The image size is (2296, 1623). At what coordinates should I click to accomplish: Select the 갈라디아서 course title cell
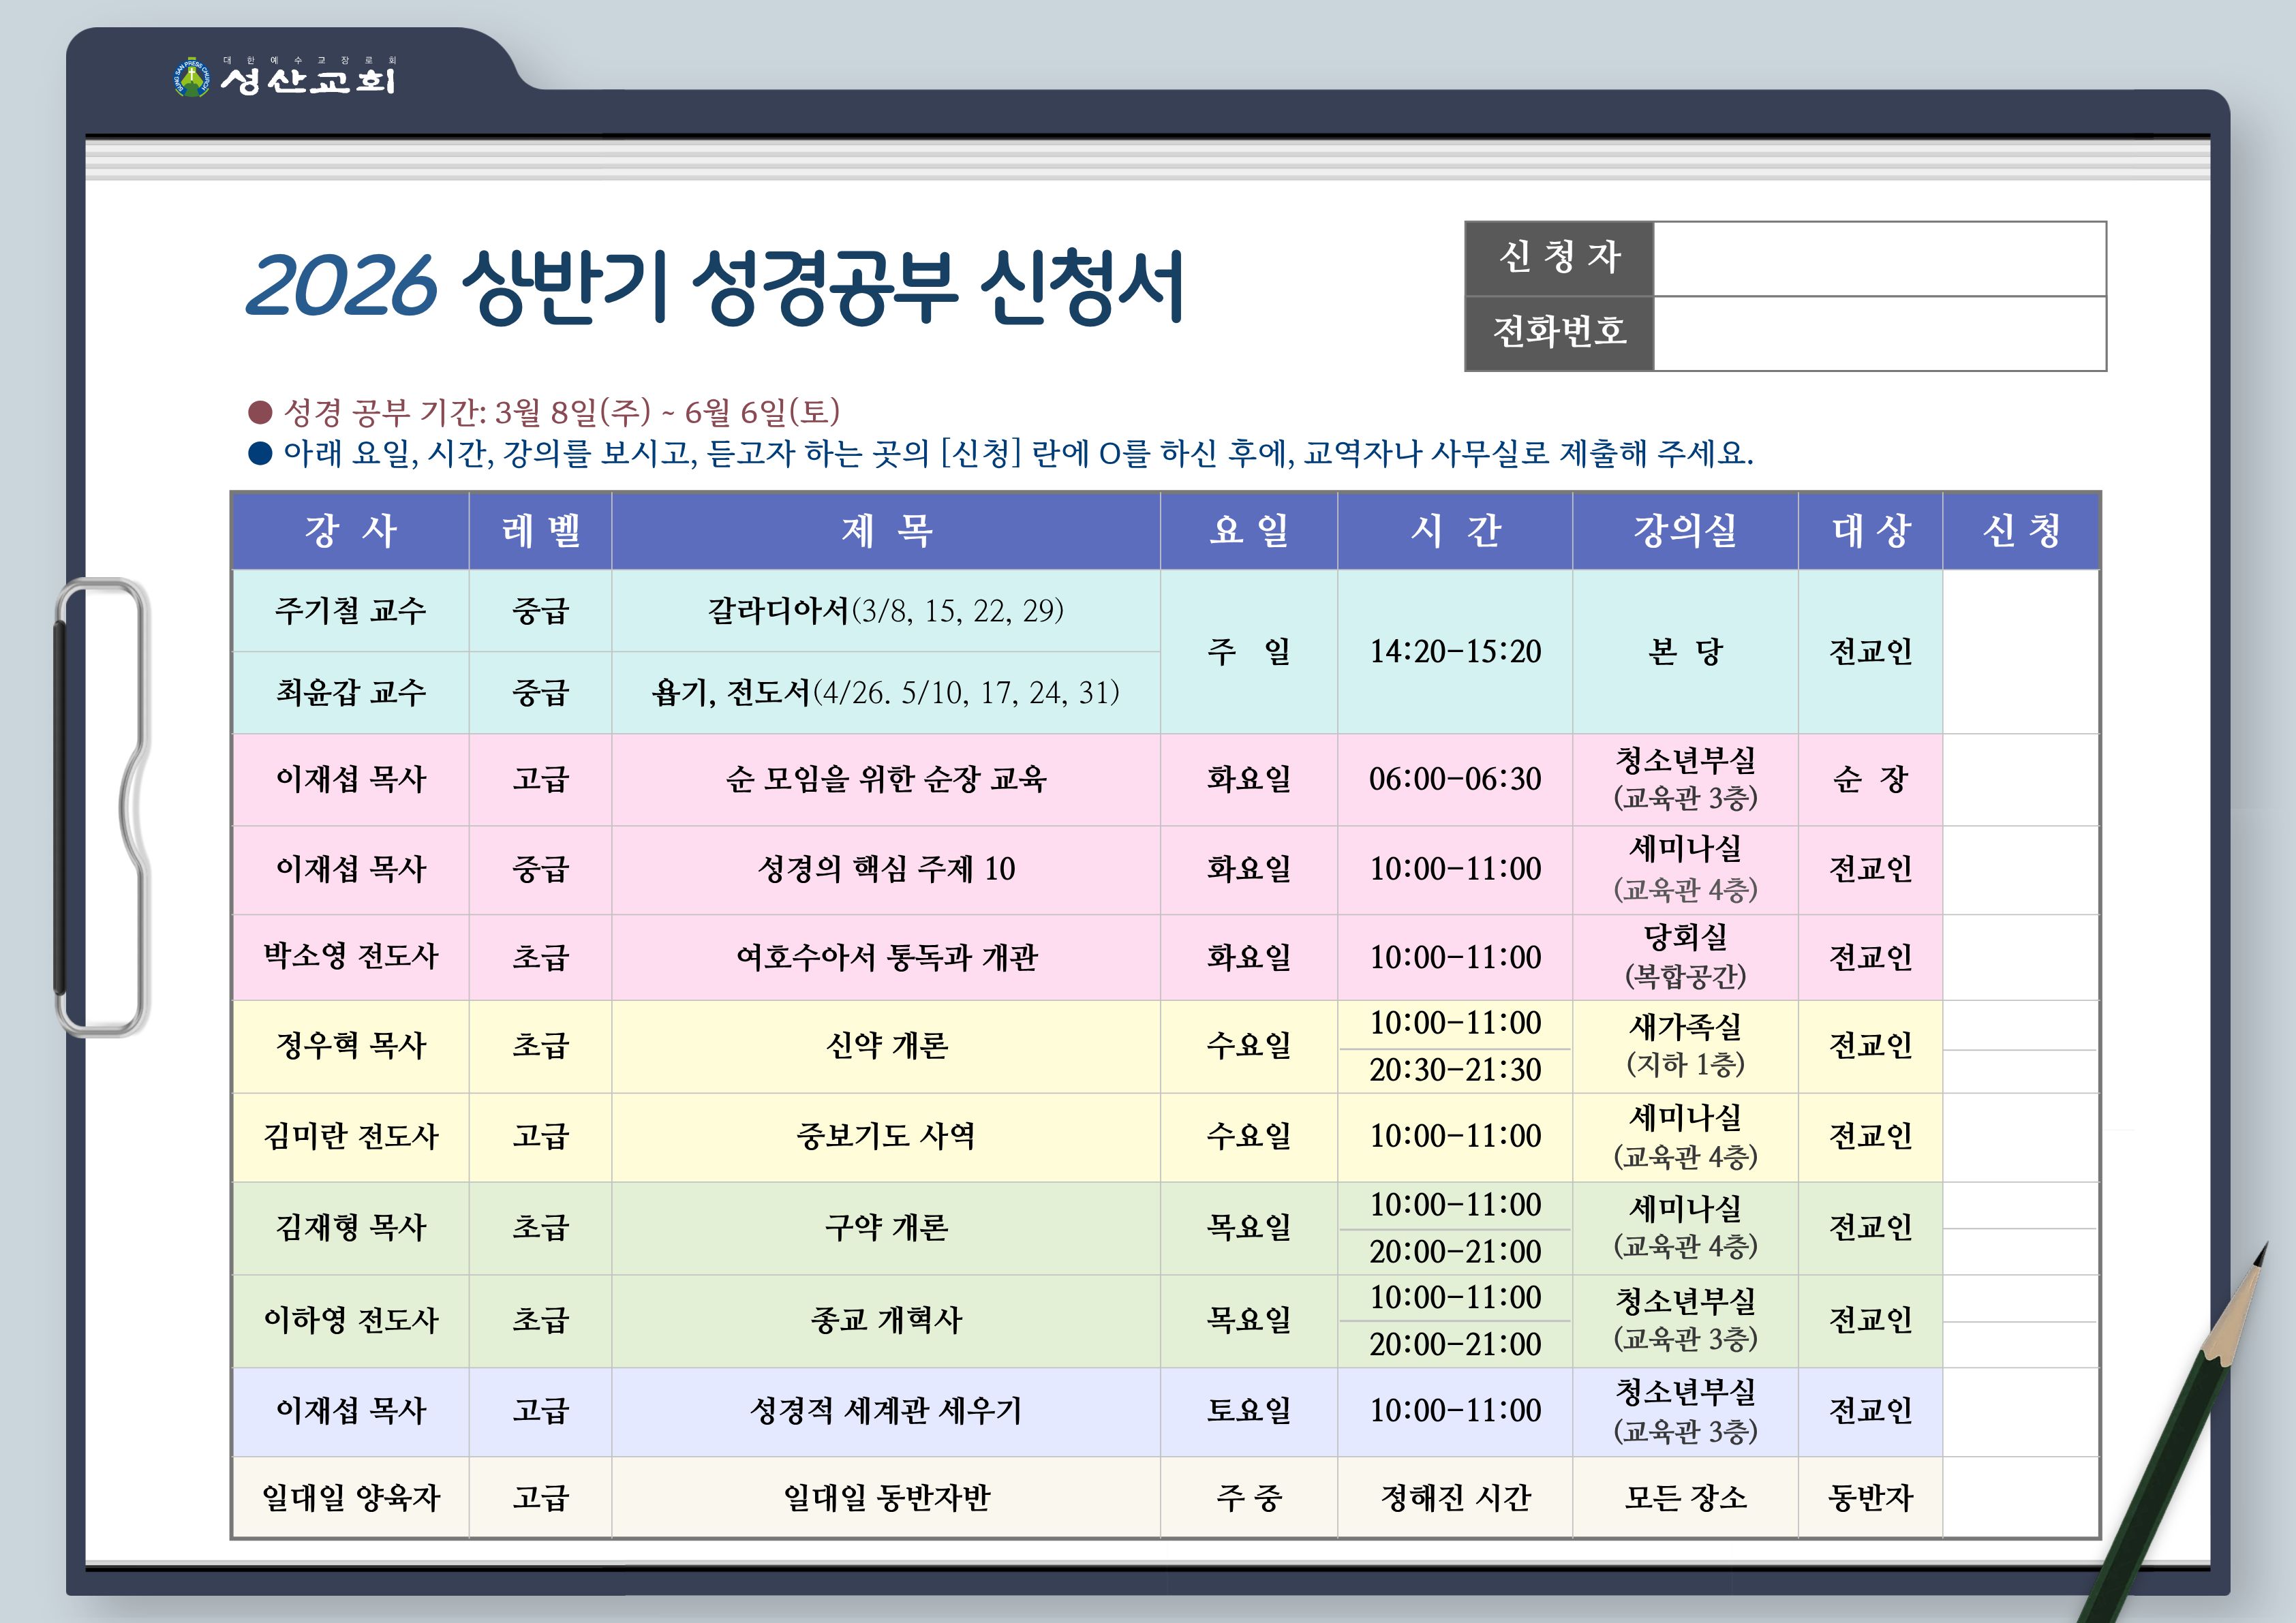click(885, 611)
